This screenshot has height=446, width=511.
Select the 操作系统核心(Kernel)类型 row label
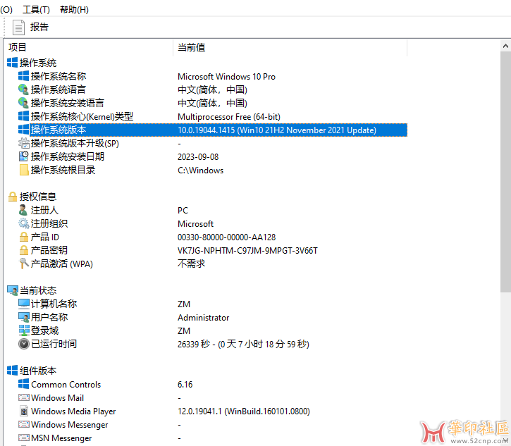click(x=82, y=116)
